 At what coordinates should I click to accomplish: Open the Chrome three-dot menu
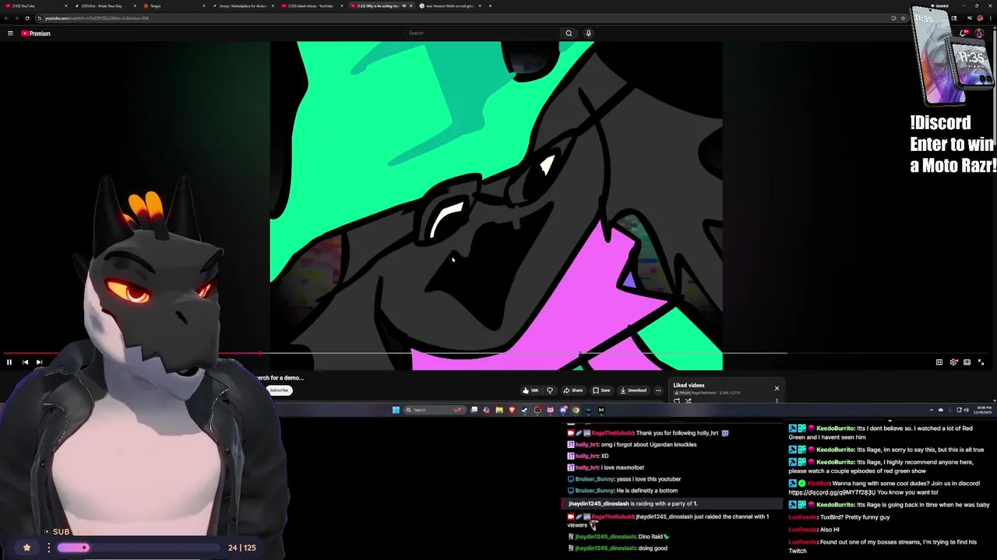(x=990, y=18)
